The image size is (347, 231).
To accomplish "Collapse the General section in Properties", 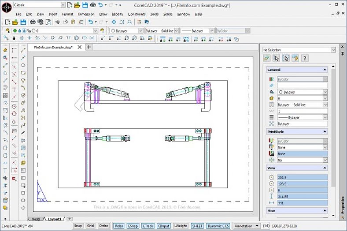I will [x=325, y=70].
